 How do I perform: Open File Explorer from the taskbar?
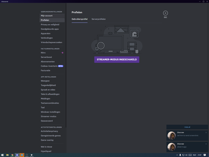[8, 155]
